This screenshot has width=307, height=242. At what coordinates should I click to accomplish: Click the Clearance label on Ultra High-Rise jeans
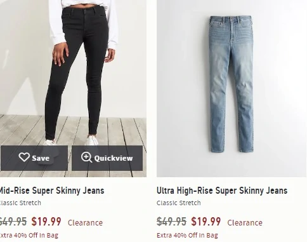tap(245, 223)
